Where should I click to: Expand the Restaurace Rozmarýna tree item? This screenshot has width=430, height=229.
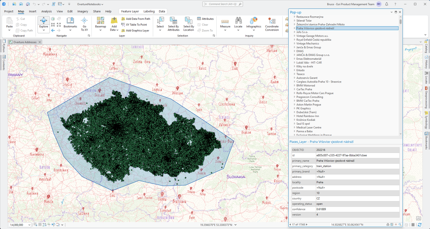(x=295, y=16)
